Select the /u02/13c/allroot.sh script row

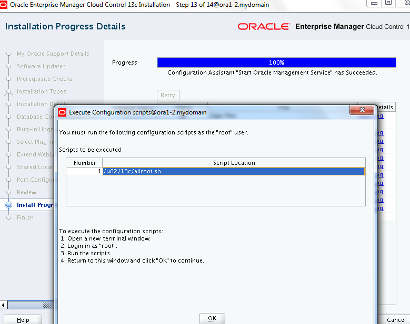[233, 171]
